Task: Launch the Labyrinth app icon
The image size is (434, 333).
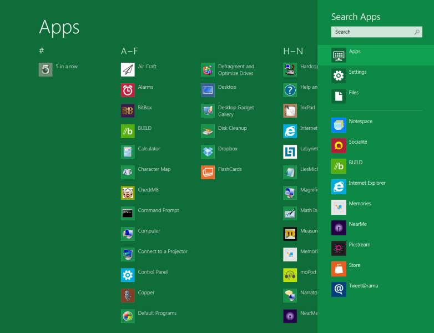Action: click(290, 152)
